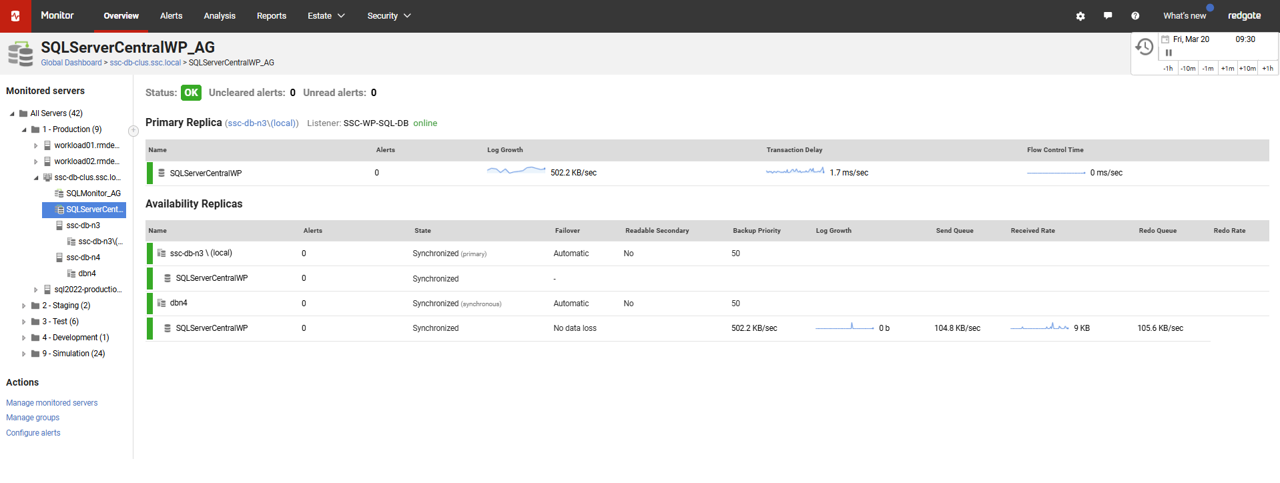Select the selected SQLServerCent tree item
This screenshot has height=483, width=1280.
[x=84, y=209]
